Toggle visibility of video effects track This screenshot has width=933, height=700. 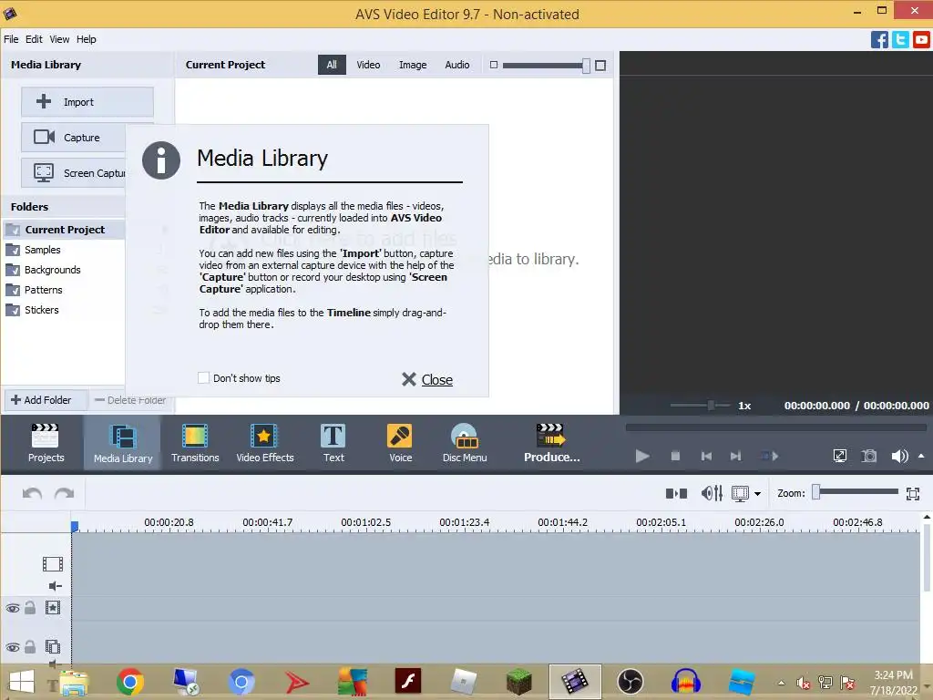[x=13, y=608]
